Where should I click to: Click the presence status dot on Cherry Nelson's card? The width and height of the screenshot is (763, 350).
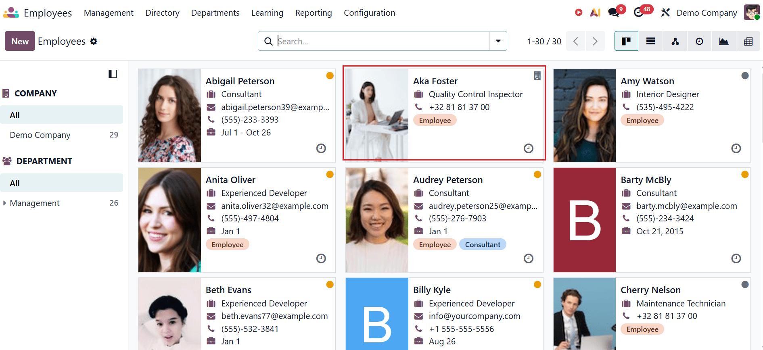(745, 284)
